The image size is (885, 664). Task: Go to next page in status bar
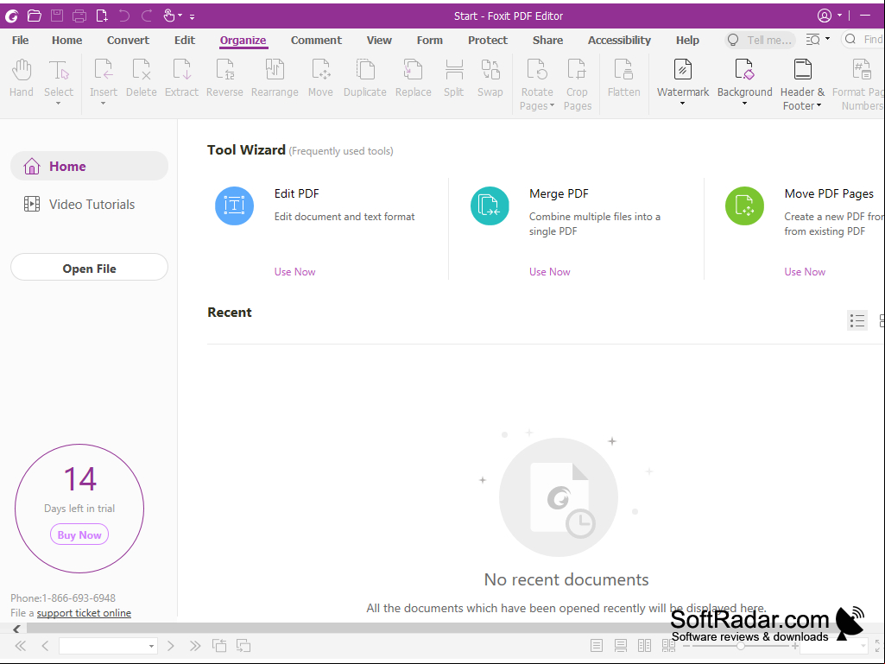click(170, 646)
